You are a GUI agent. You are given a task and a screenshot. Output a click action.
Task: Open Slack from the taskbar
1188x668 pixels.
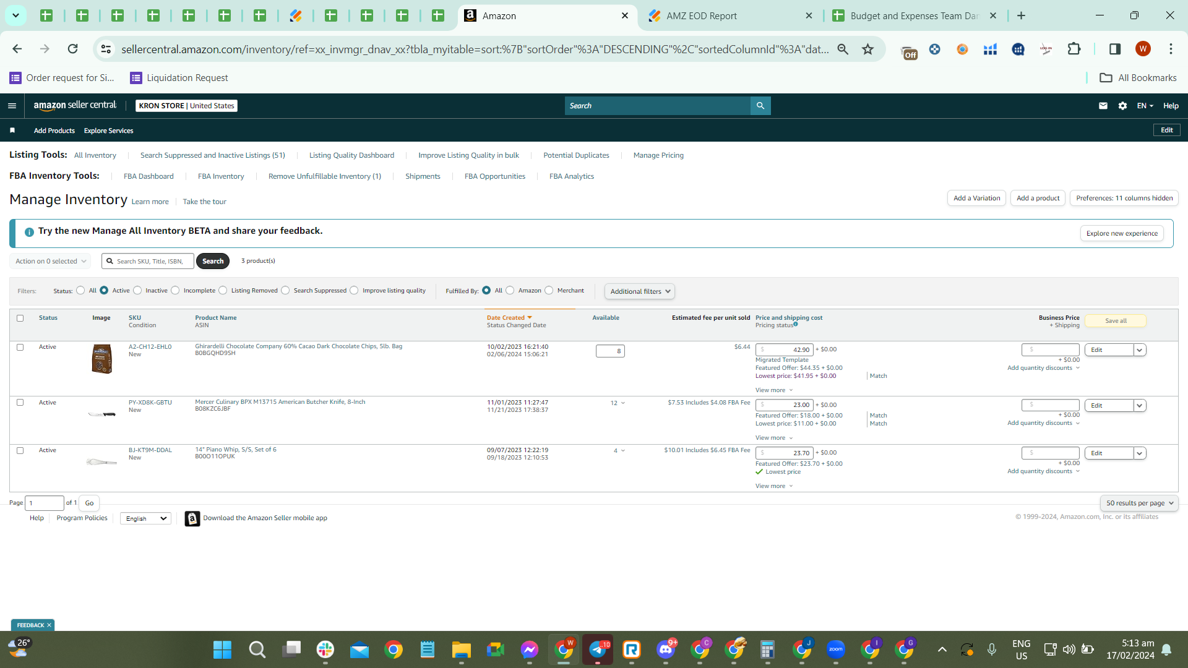click(325, 649)
